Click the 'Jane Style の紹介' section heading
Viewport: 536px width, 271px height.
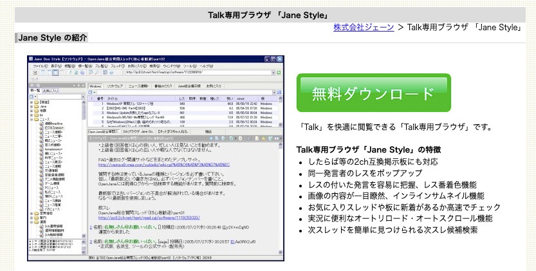[52, 37]
